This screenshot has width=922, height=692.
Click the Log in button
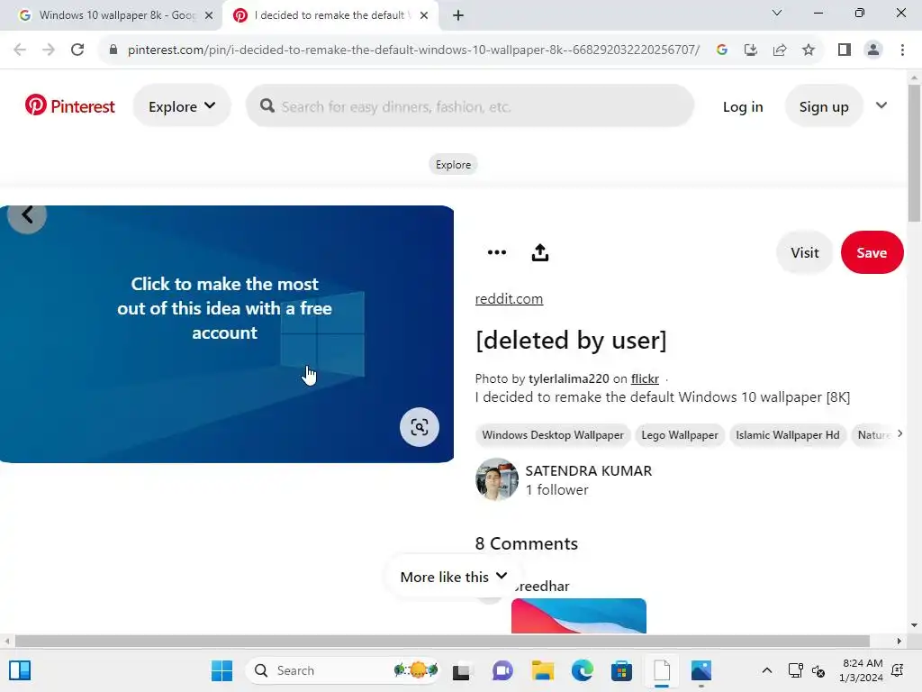pos(743,106)
